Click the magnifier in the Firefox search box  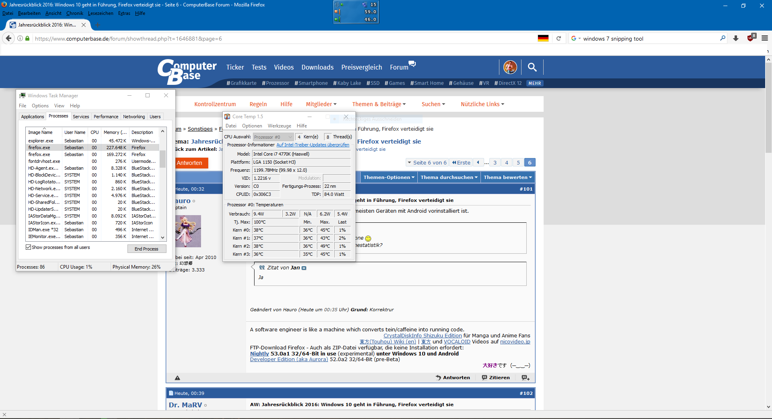723,38
